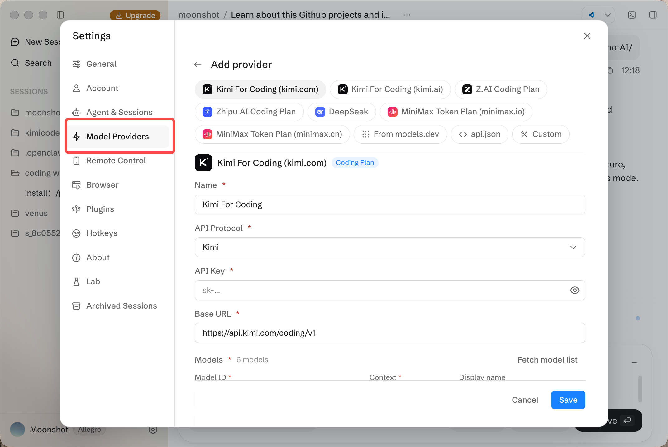Open Model Providers settings
Image resolution: width=668 pixels, height=447 pixels.
(118, 137)
